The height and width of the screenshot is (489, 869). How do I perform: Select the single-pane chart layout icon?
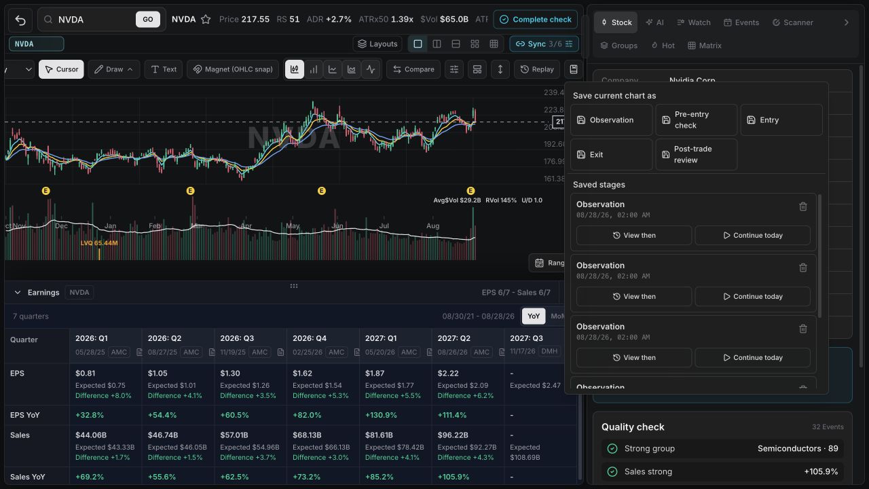tap(418, 44)
